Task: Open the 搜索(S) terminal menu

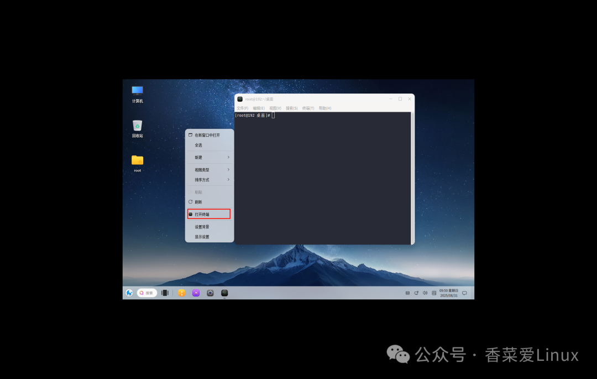Action: [x=292, y=108]
